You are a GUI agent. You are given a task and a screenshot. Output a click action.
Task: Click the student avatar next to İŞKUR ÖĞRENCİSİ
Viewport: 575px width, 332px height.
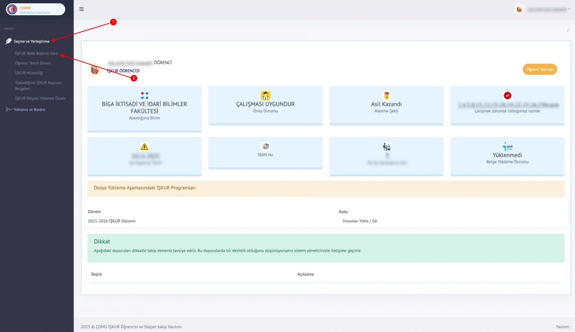coord(94,69)
